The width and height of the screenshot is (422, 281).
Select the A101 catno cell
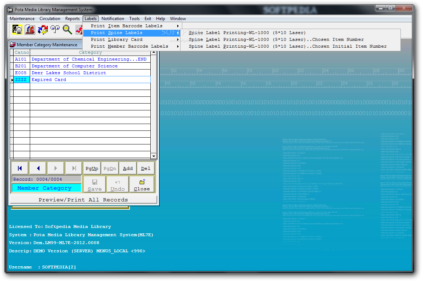tap(22, 59)
